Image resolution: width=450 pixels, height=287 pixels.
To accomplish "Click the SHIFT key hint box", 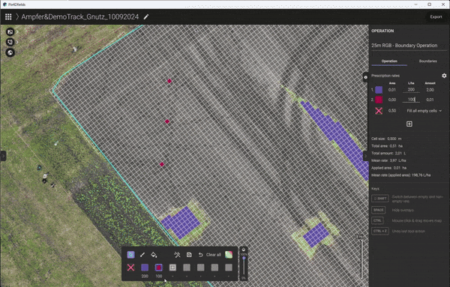I will 380,199.
